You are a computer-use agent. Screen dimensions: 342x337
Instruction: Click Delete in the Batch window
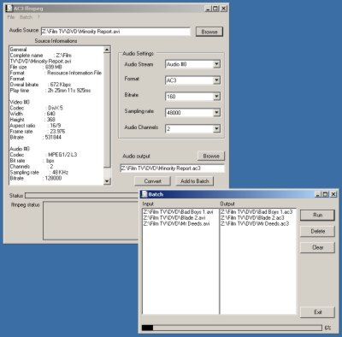point(317,231)
